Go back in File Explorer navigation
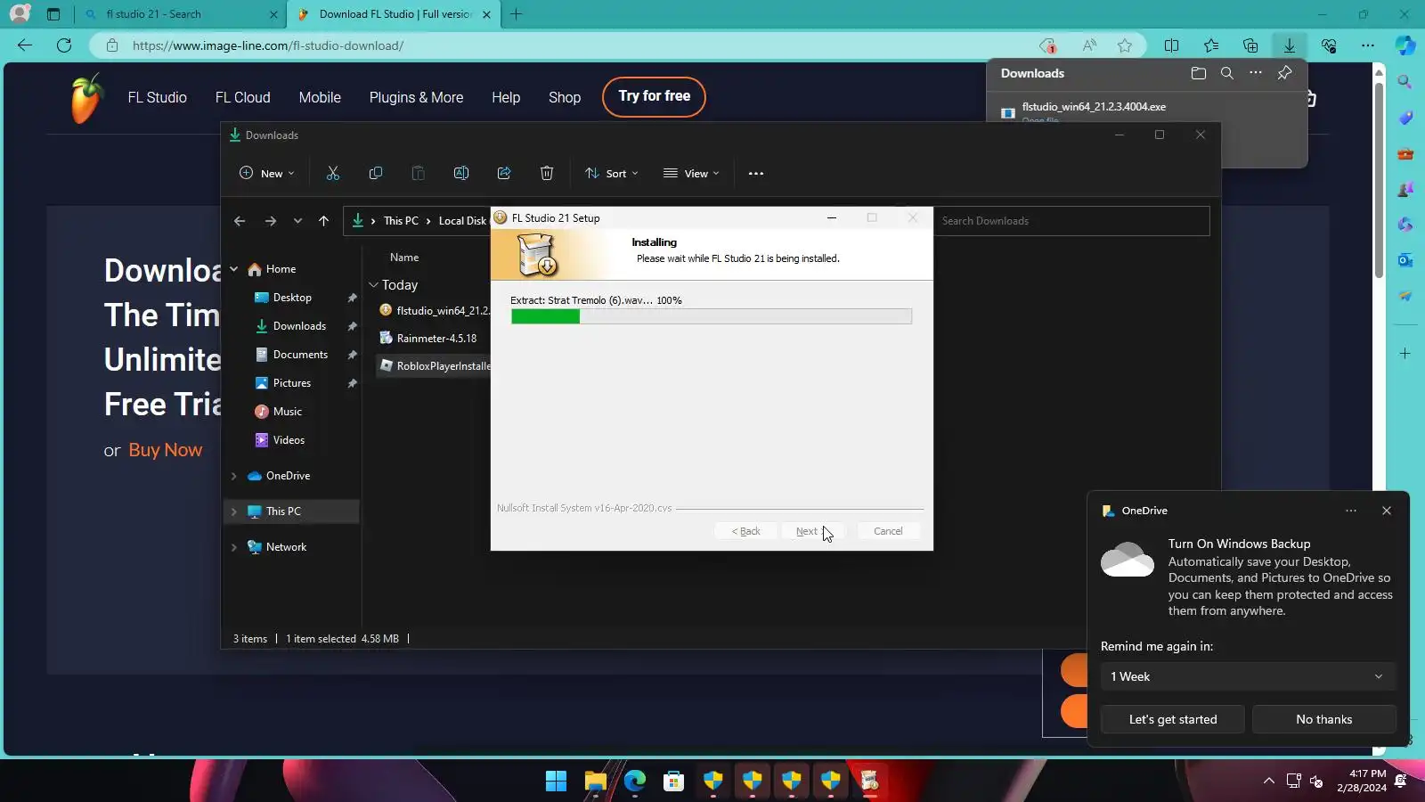The image size is (1425, 802). [x=240, y=221]
